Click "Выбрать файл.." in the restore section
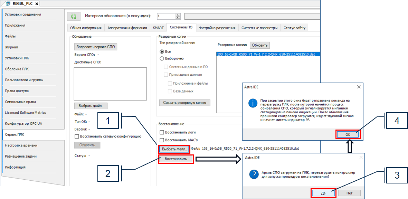 coord(174,149)
